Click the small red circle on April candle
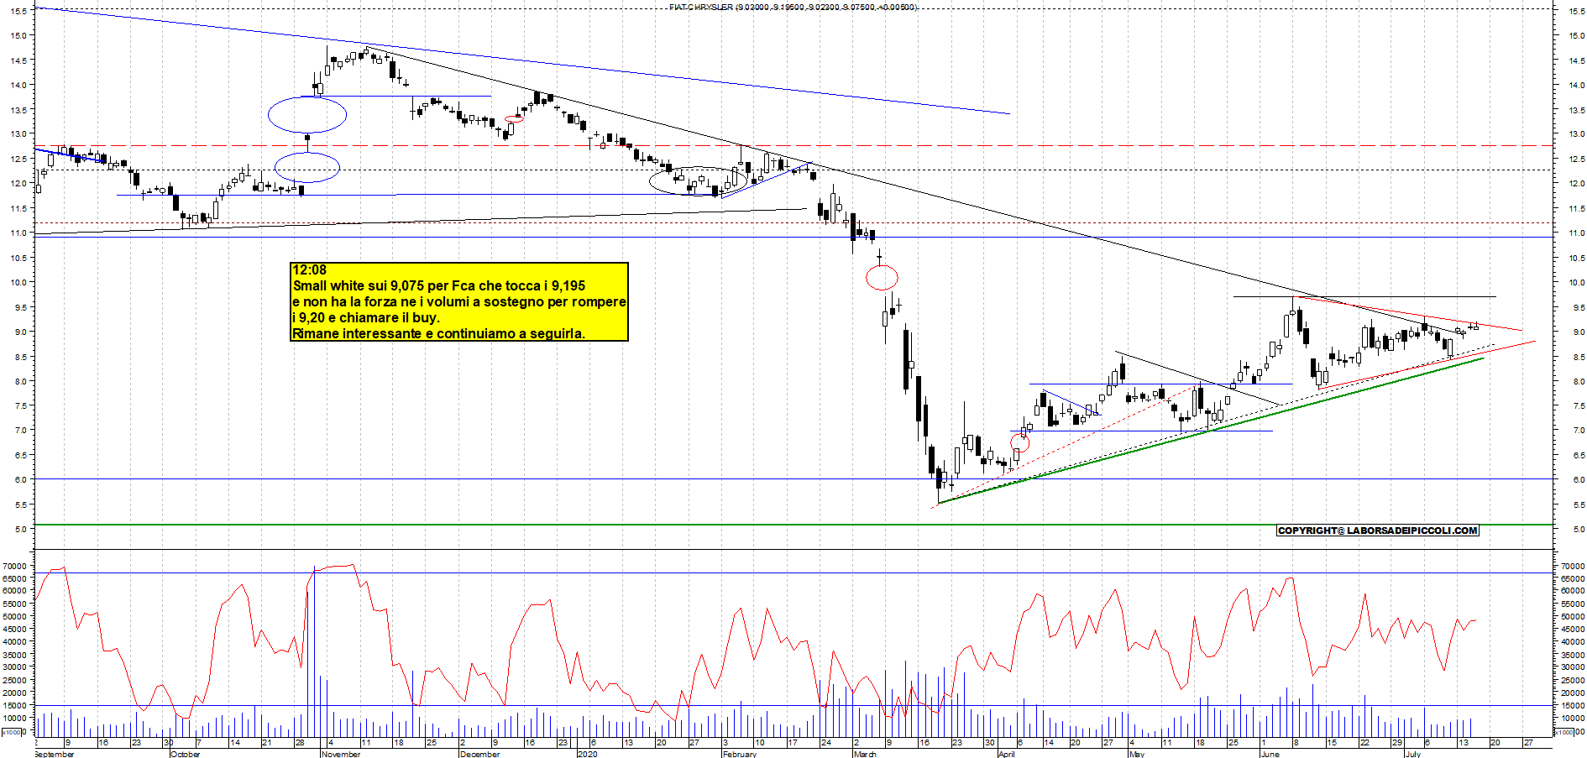The width and height of the screenshot is (1587, 758). [x=1020, y=443]
